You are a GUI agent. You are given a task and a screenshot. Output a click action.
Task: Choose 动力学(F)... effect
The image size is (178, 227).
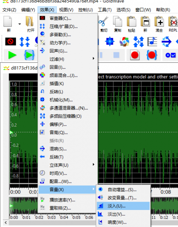point(68,43)
